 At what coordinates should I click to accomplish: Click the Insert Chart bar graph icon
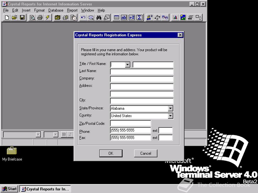tap(175, 17)
